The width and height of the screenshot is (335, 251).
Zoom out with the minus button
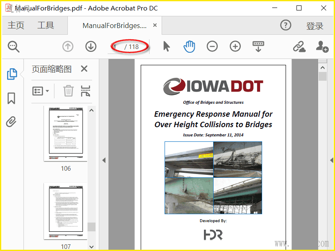point(212,46)
